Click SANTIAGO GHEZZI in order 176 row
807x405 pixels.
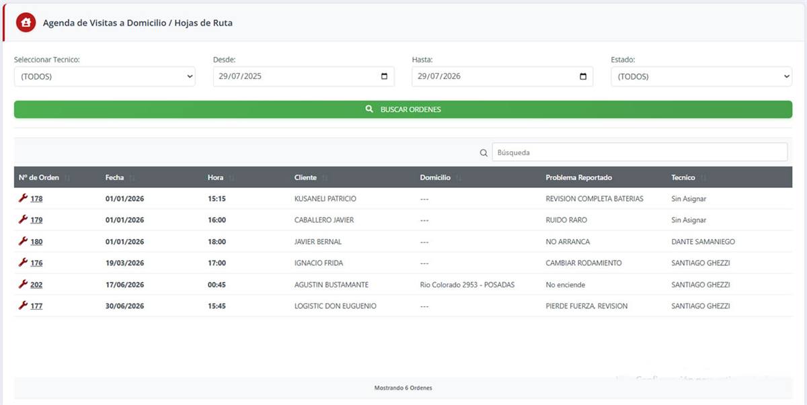click(701, 263)
